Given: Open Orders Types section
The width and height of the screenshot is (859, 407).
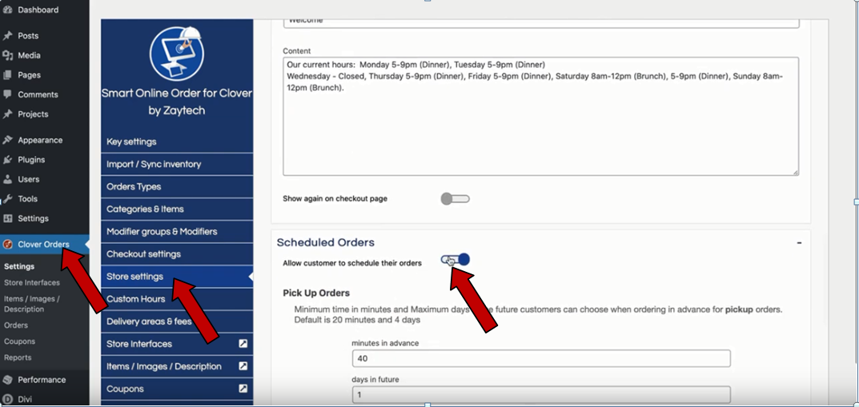Looking at the screenshot, I should click(x=177, y=186).
